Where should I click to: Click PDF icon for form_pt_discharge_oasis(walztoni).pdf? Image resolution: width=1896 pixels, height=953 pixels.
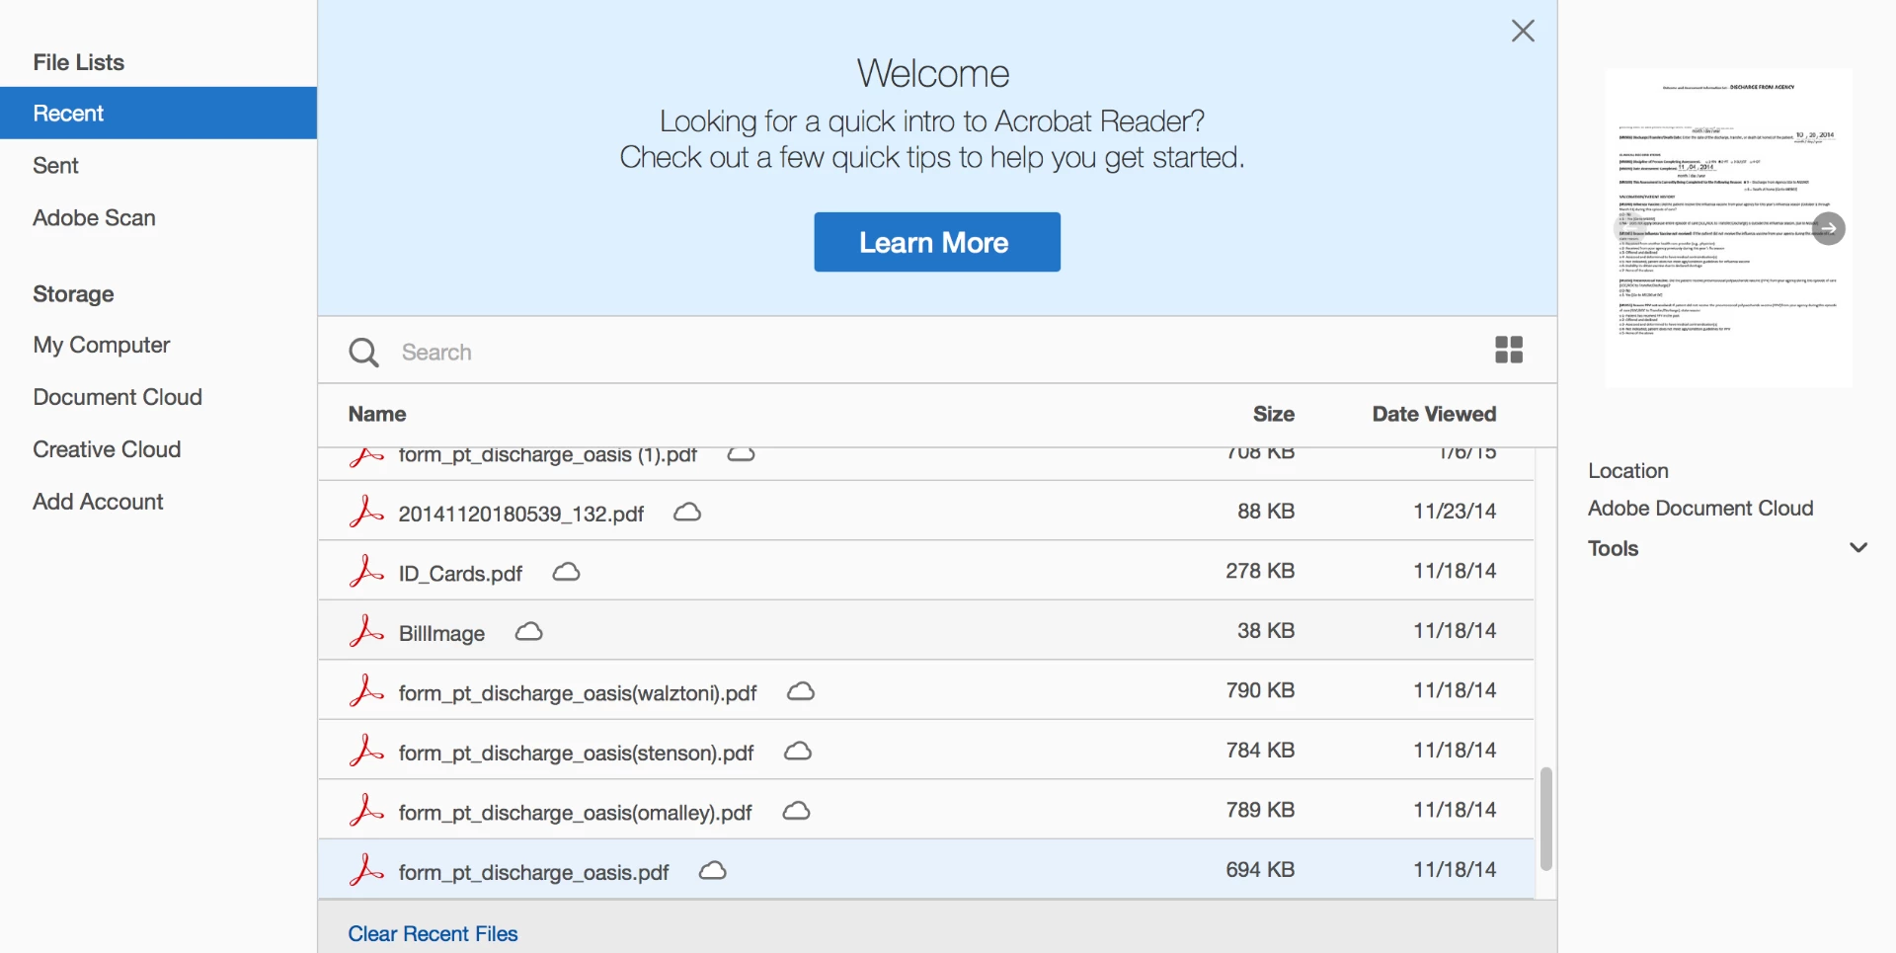point(366,690)
